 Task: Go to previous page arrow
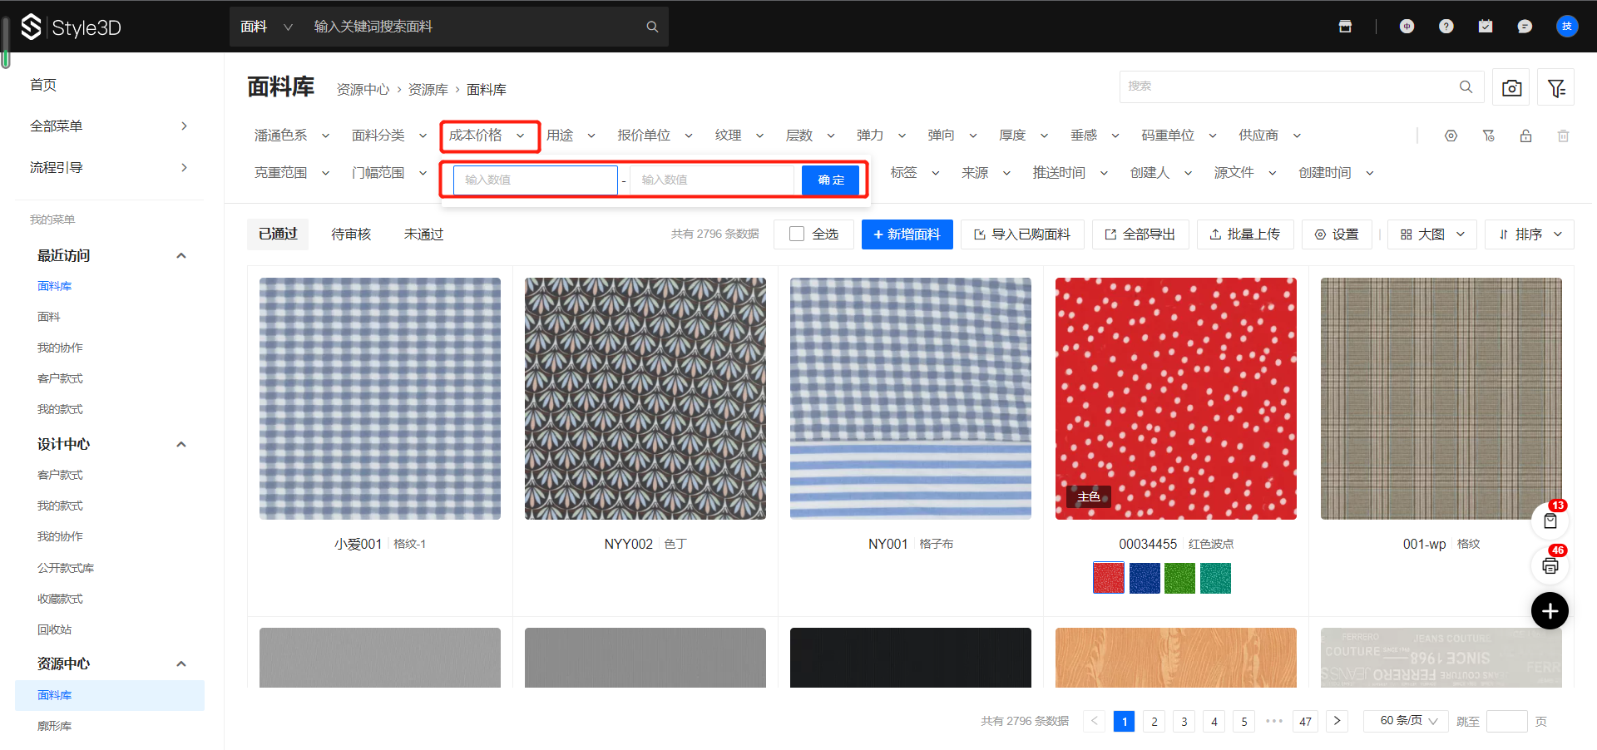tap(1095, 721)
